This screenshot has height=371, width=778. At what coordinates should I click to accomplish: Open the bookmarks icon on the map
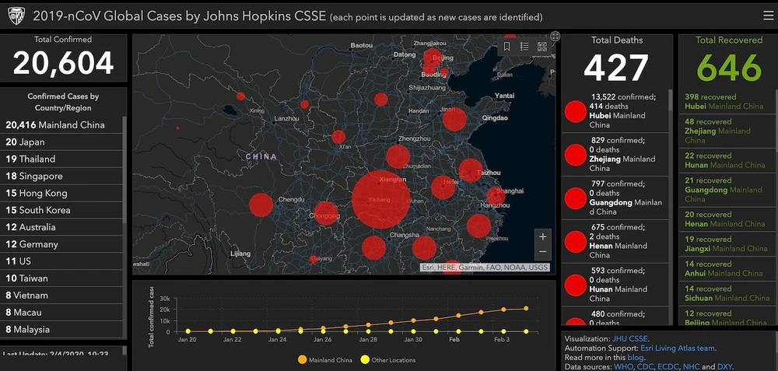point(506,47)
